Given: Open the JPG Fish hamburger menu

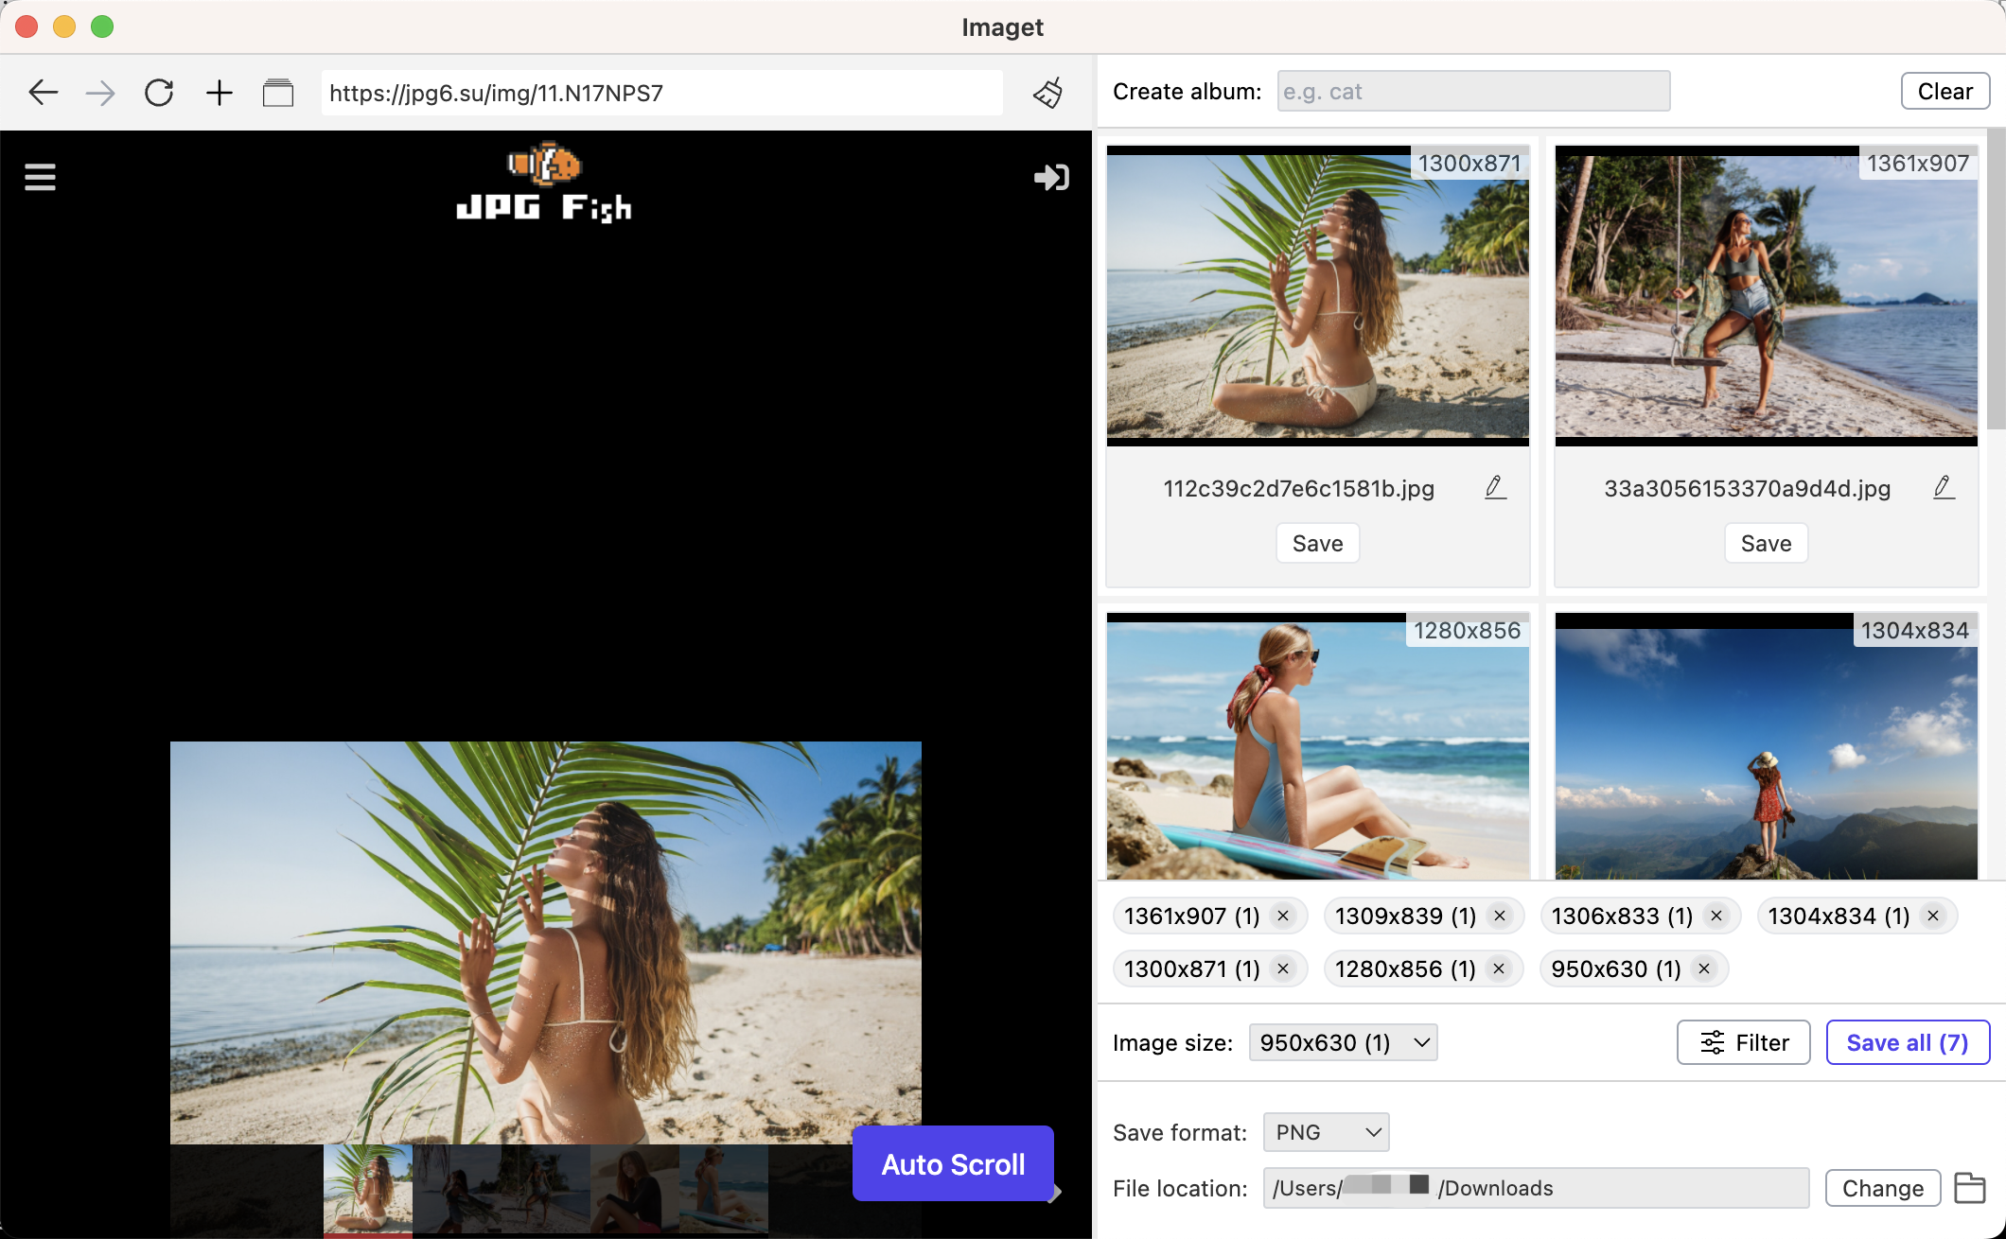Looking at the screenshot, I should [40, 177].
